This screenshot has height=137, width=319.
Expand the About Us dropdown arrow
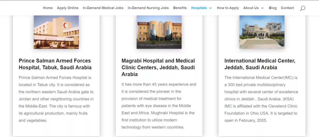click(x=263, y=8)
